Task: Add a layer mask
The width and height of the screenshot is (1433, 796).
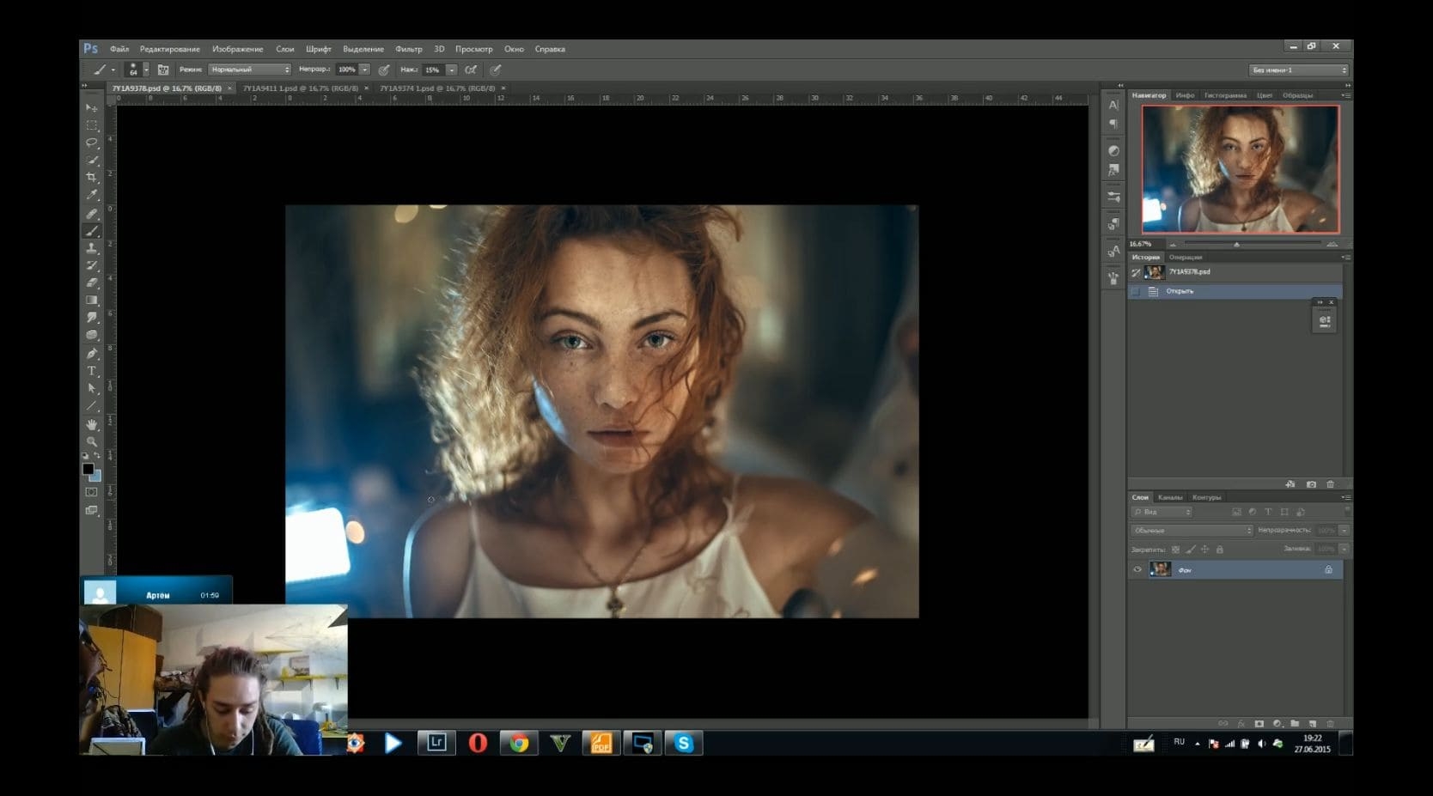Action: [x=1259, y=724]
